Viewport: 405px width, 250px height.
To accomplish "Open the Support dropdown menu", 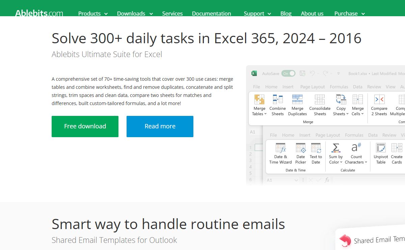I will tap(258, 14).
